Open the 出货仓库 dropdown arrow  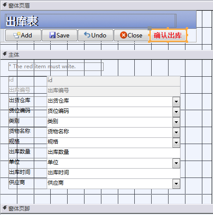point(176,102)
